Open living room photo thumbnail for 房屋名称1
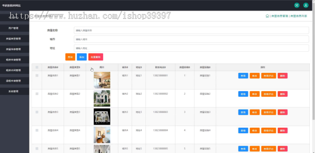 102,80
